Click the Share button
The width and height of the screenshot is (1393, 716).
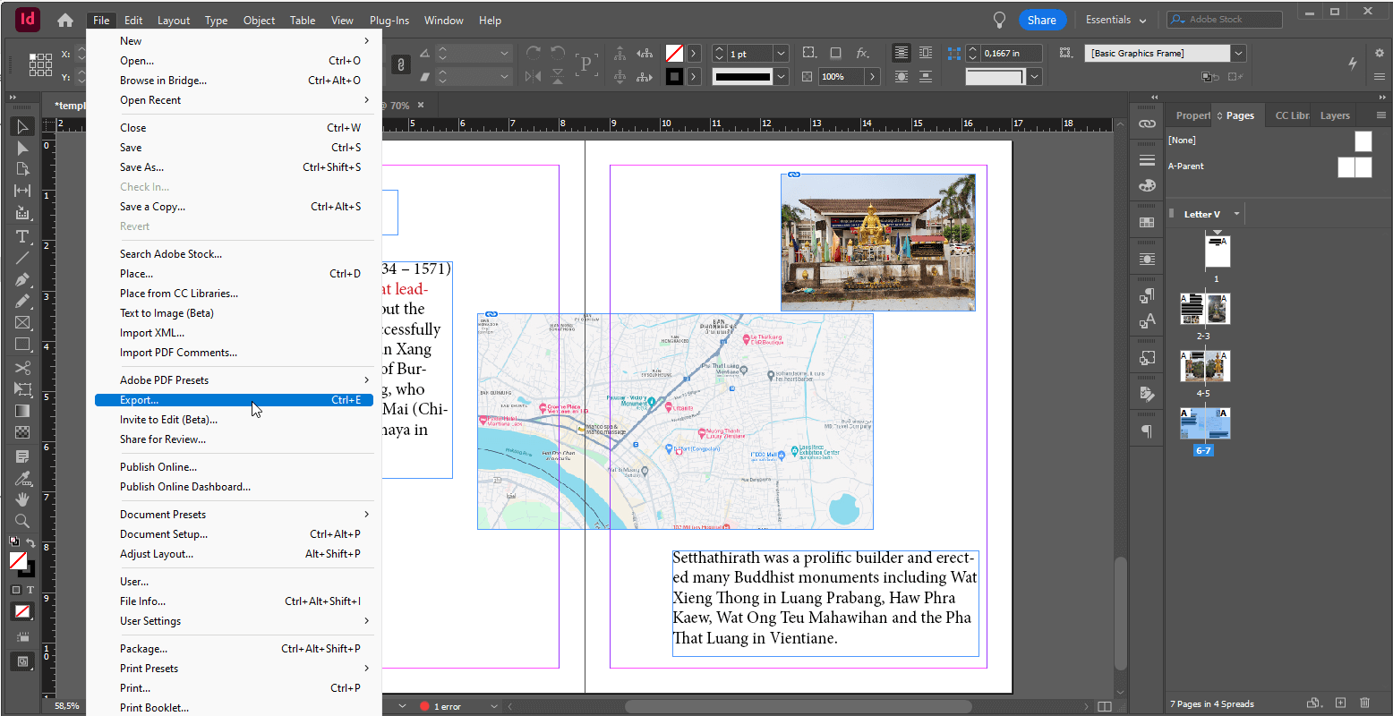point(1042,19)
